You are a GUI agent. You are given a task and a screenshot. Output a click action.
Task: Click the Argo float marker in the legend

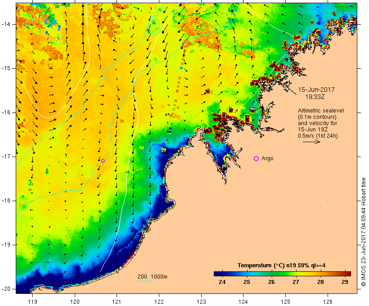[256, 159]
